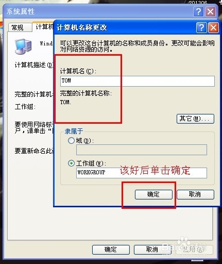Click the help icon in 系统属性 title bar
222x264 pixels.
pos(198,12)
